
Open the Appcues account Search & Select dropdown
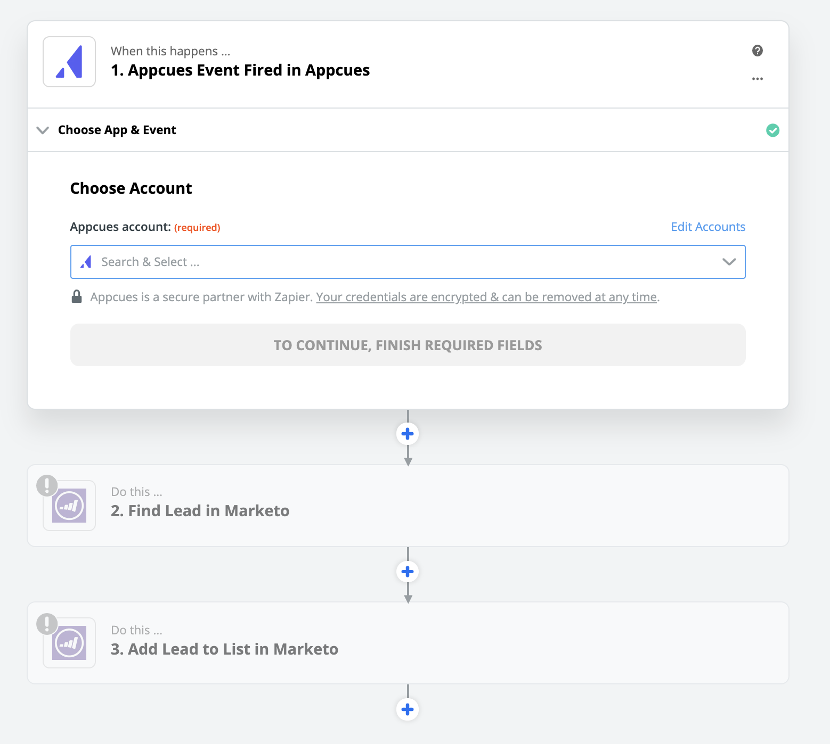click(408, 262)
